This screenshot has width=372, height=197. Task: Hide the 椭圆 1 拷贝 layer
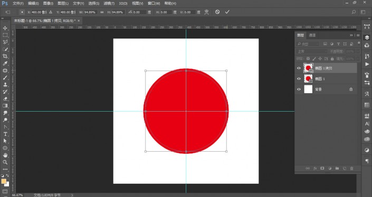coord(299,68)
